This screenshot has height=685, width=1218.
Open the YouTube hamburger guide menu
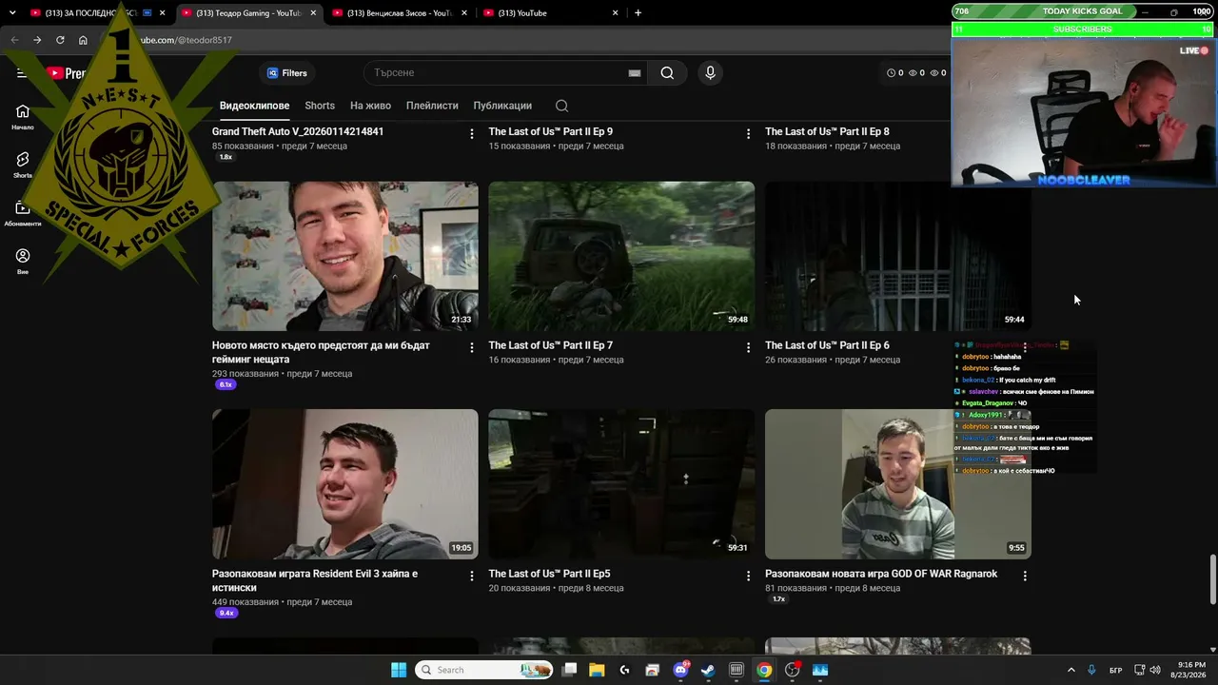(x=21, y=73)
